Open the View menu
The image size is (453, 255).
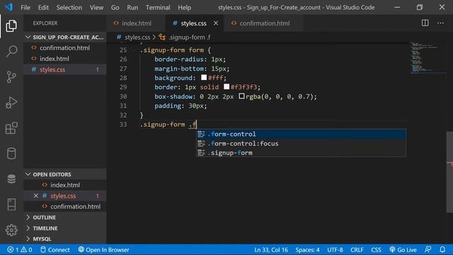click(x=96, y=8)
